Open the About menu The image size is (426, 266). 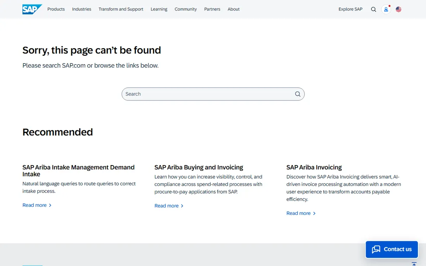point(234,9)
